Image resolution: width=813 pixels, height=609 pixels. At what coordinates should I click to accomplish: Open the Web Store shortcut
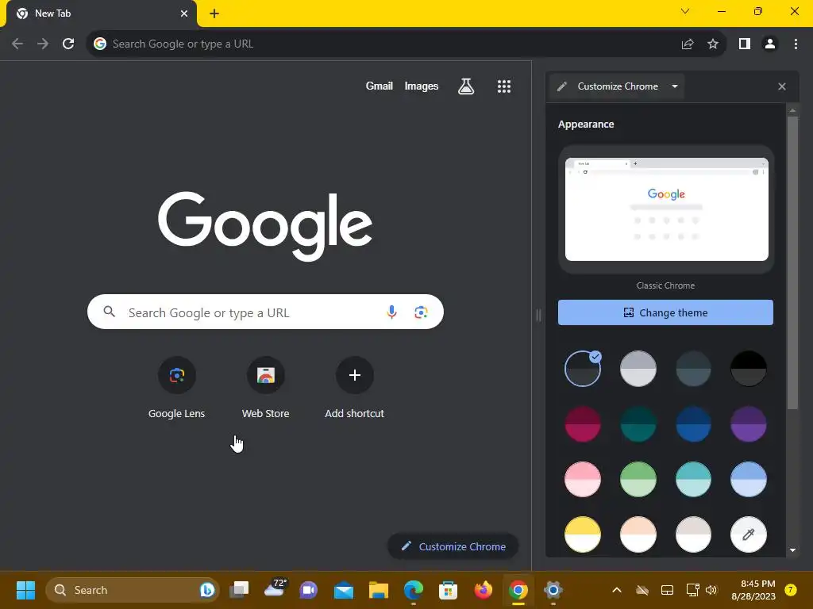pyautogui.click(x=265, y=387)
